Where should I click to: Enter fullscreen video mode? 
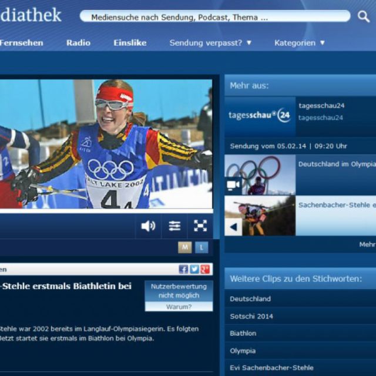click(x=200, y=226)
